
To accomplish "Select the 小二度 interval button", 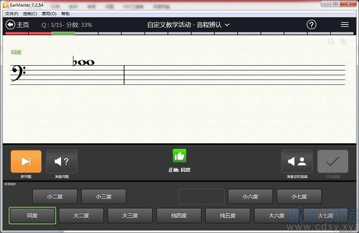I will pos(55,197).
